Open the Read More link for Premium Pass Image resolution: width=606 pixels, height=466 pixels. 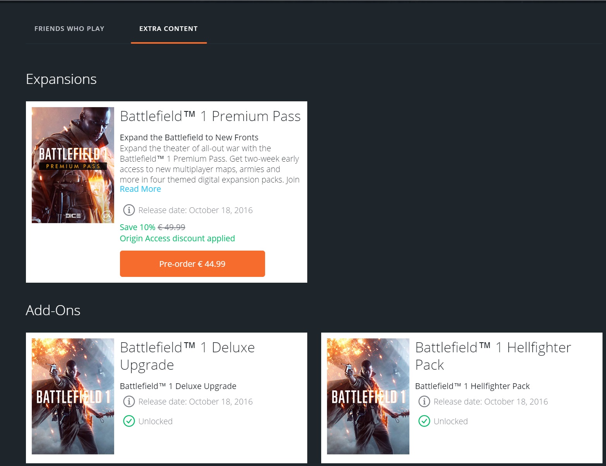[x=140, y=189]
